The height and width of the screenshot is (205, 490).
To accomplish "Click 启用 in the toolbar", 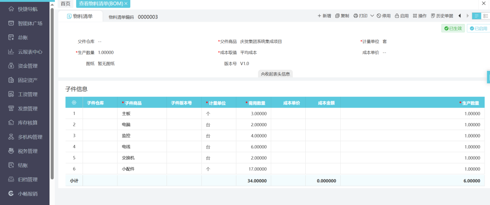I will pyautogui.click(x=402, y=15).
